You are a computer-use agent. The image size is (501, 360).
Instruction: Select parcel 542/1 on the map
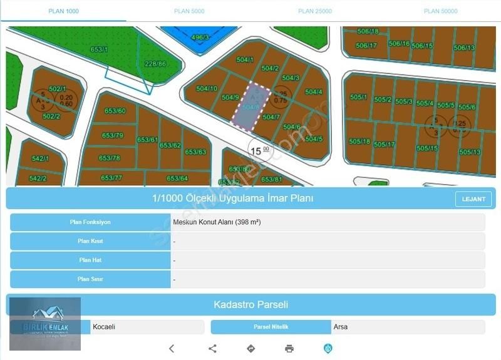tap(40, 158)
